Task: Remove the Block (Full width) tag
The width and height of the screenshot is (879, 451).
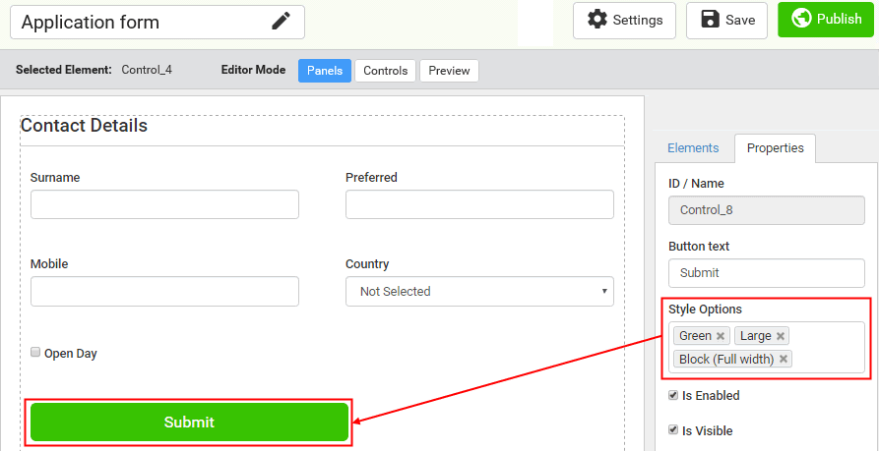Action: (784, 360)
